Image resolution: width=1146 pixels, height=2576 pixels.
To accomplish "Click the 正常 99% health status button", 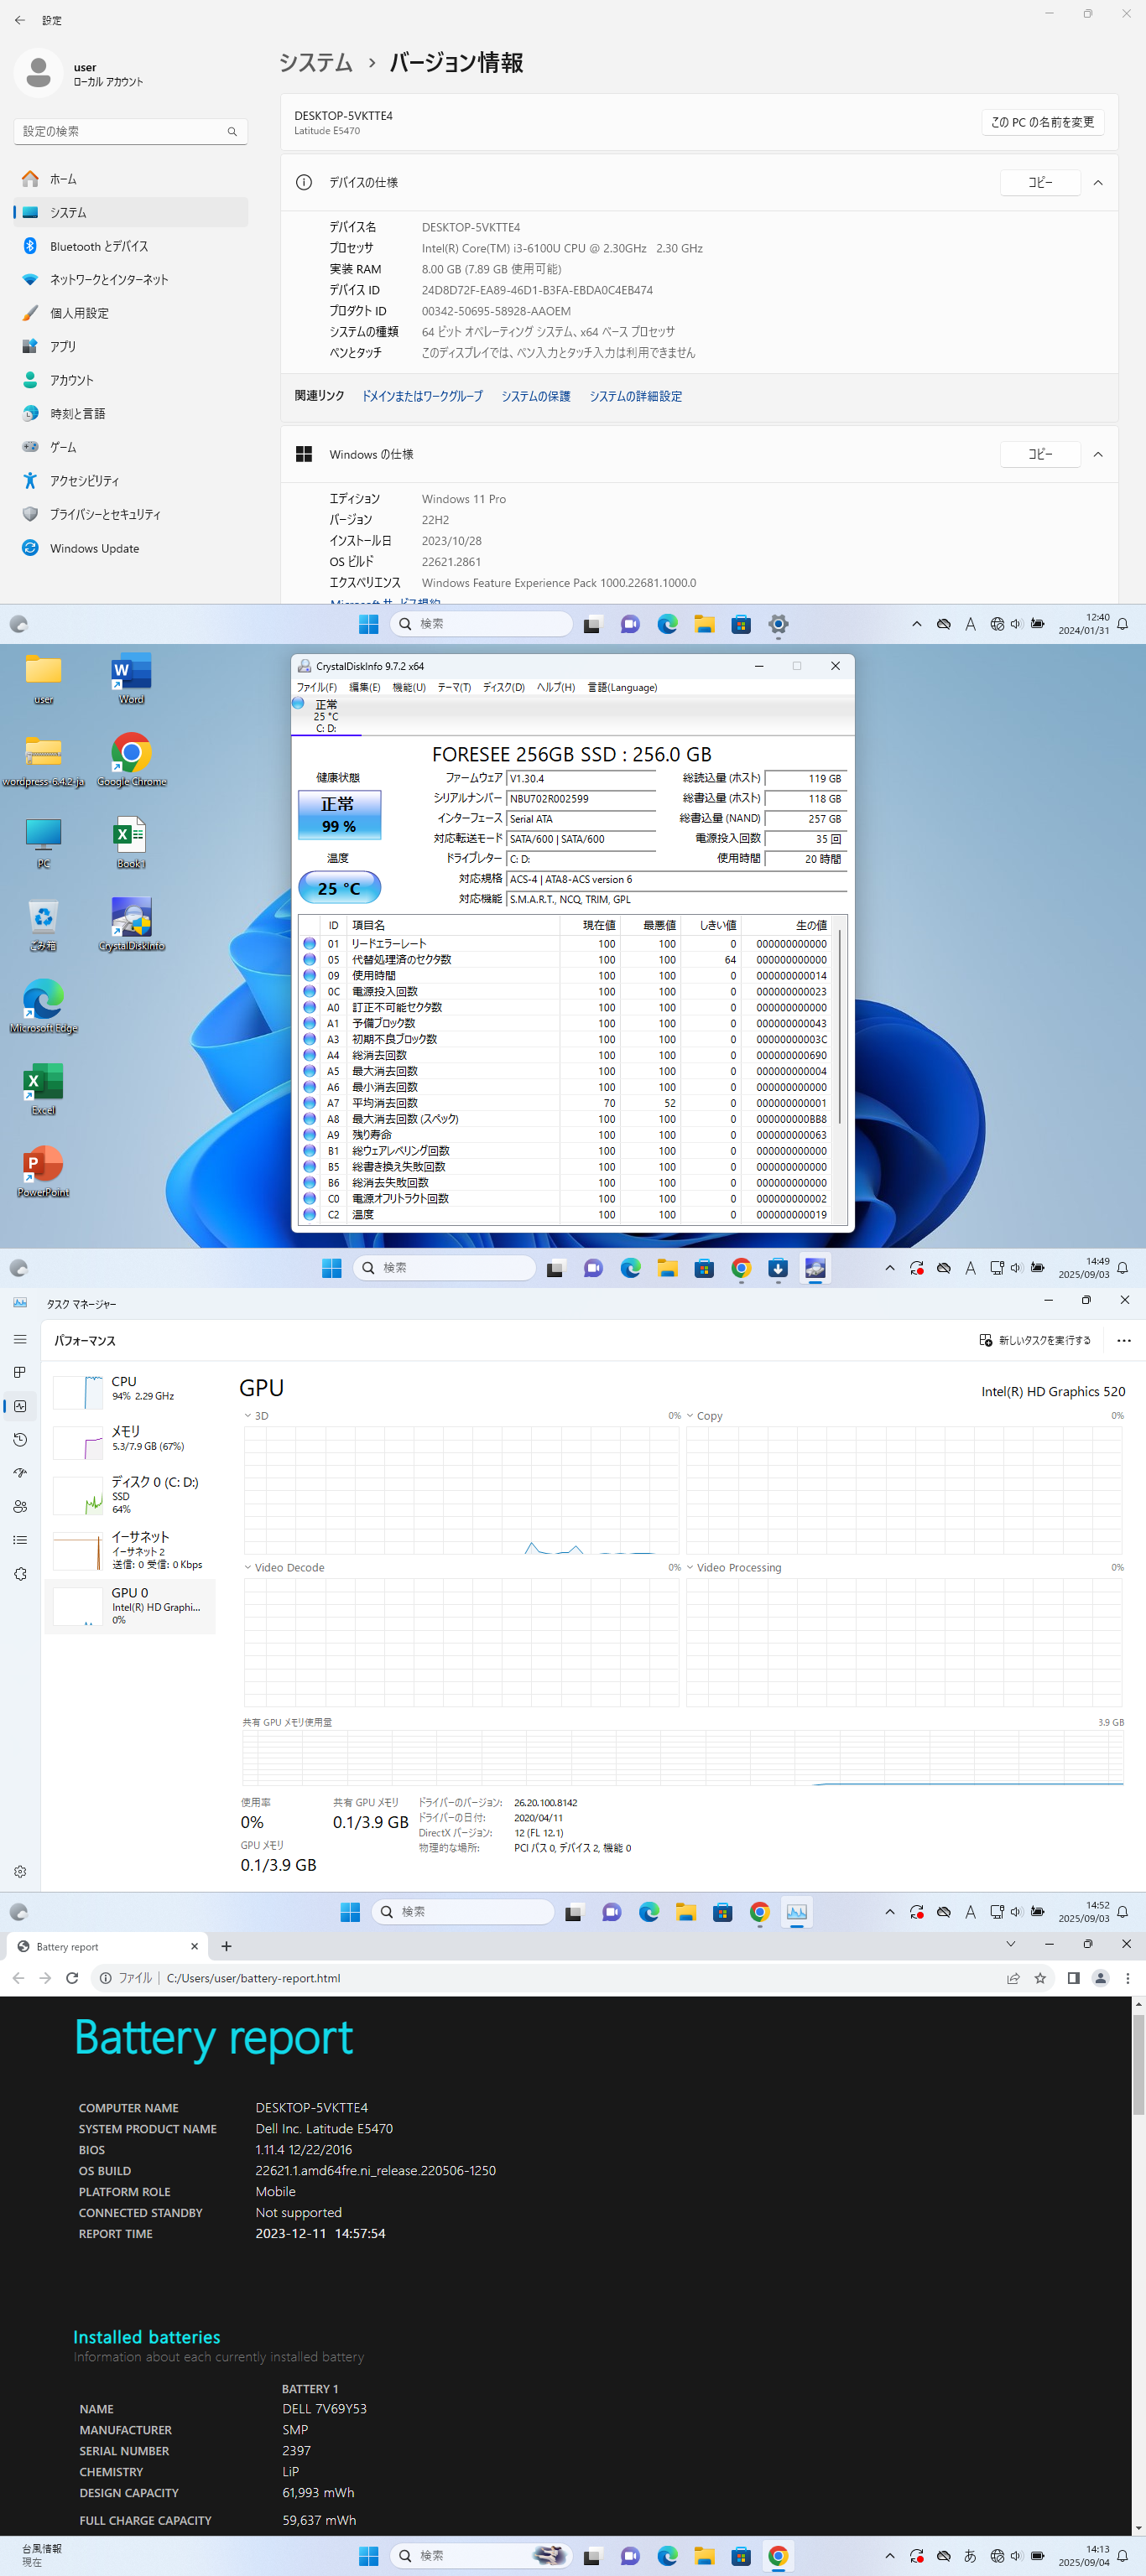I will click(339, 815).
